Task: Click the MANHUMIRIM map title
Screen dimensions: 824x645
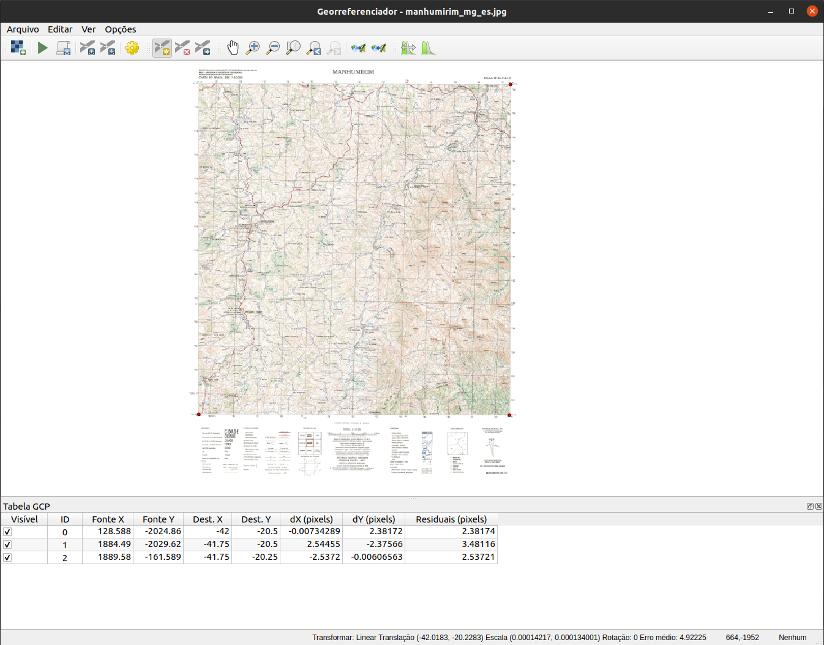Action: [353, 72]
